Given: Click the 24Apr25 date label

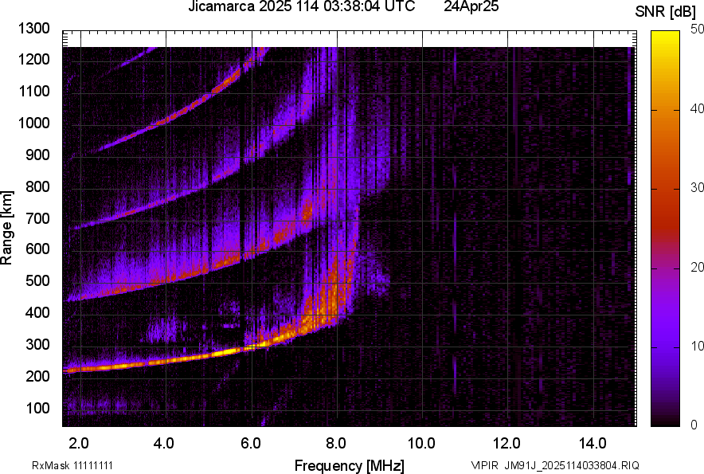Looking at the screenshot, I should 471,6.
